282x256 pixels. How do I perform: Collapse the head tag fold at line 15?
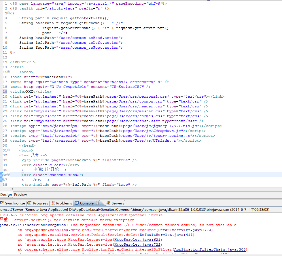pyautogui.click(x=8, y=72)
